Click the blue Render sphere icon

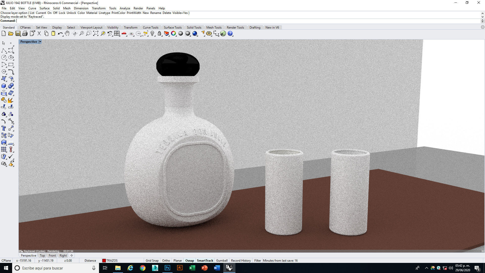pyautogui.click(x=195, y=34)
